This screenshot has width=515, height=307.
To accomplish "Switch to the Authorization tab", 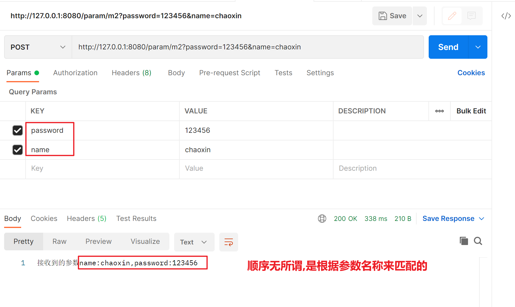I will click(x=75, y=73).
